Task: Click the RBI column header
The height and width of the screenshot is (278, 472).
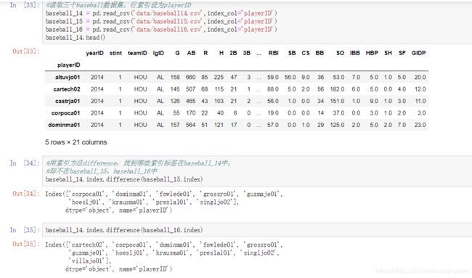Action: [x=273, y=53]
